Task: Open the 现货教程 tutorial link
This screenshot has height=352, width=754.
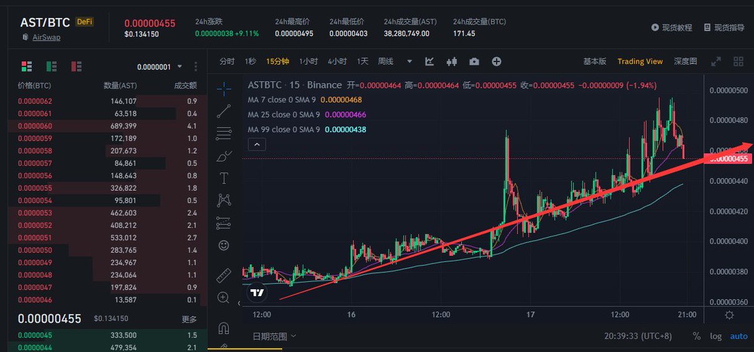Action: click(672, 28)
